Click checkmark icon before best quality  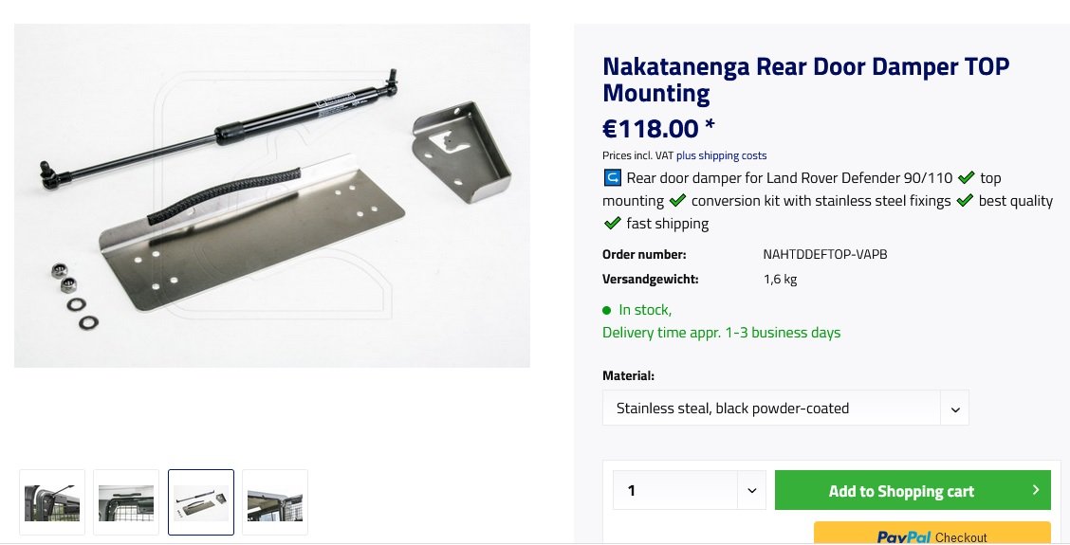[x=965, y=201]
